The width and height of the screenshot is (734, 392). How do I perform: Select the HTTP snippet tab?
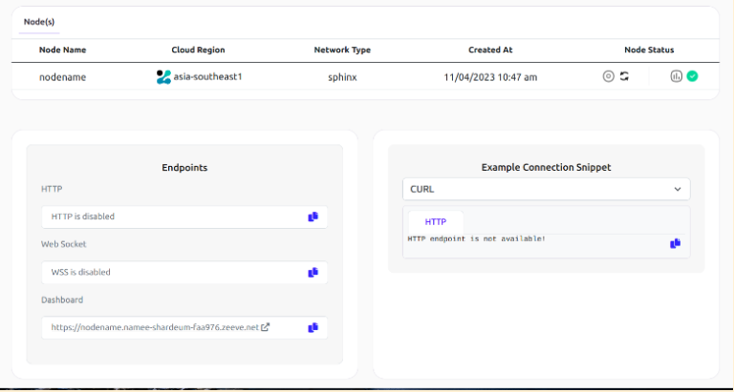436,221
